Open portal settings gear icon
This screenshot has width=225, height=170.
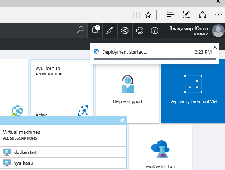click(125, 30)
